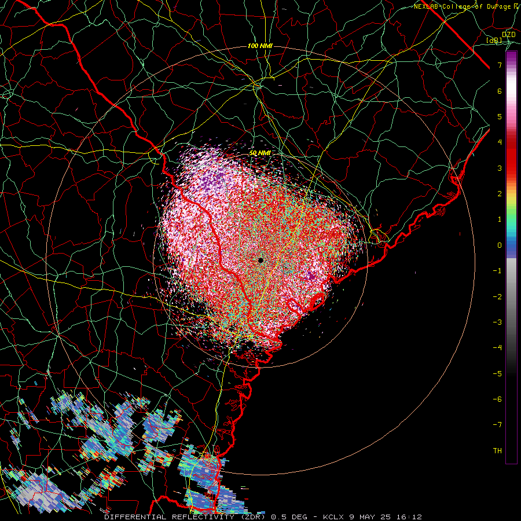Click the scale value "0"
This screenshot has height=521, width=521.
pyautogui.click(x=500, y=245)
